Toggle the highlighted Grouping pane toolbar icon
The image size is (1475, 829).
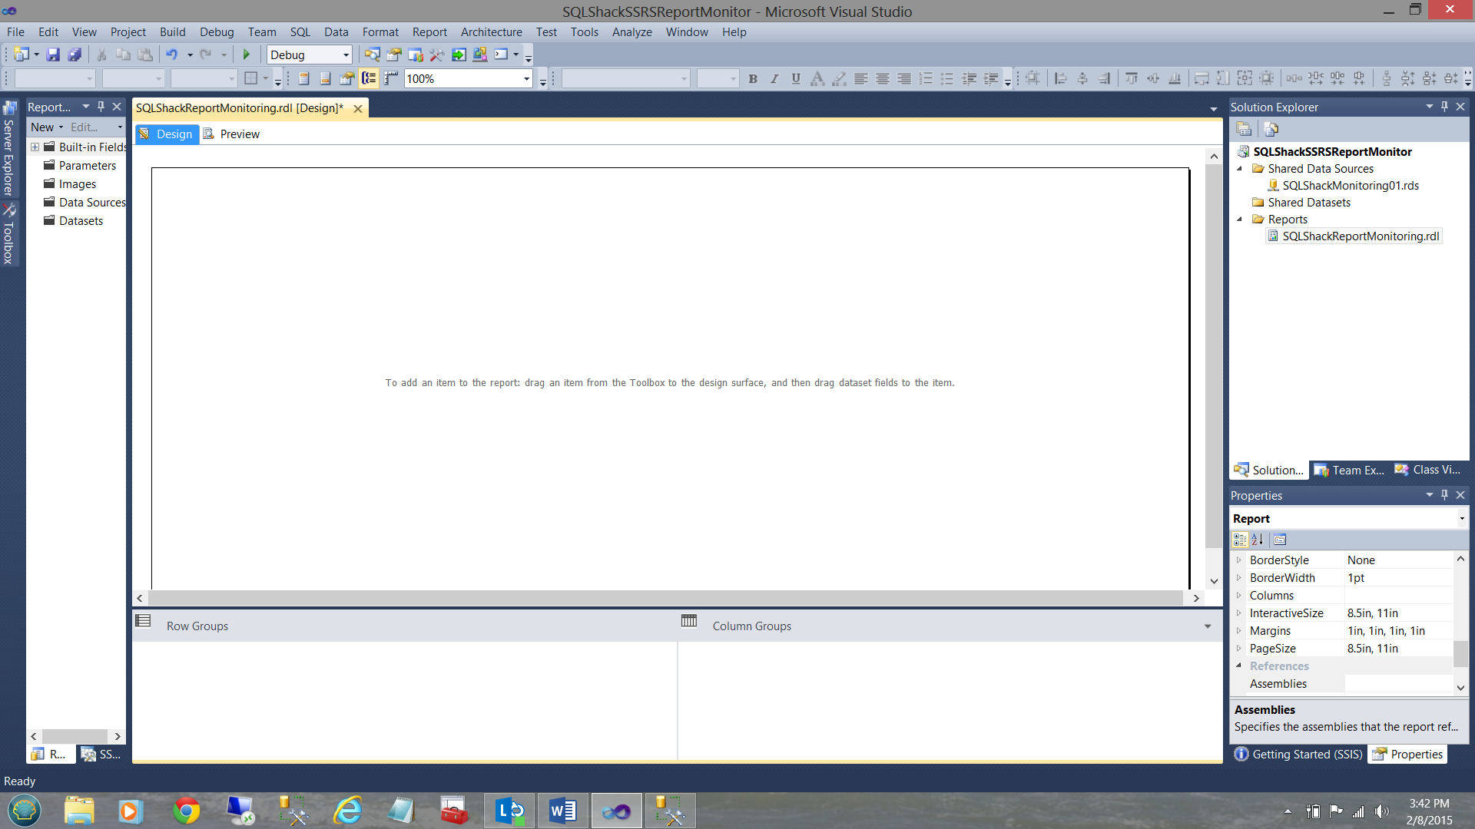[x=370, y=78]
